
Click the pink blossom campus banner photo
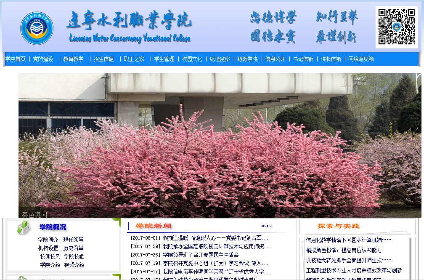(x=220, y=145)
